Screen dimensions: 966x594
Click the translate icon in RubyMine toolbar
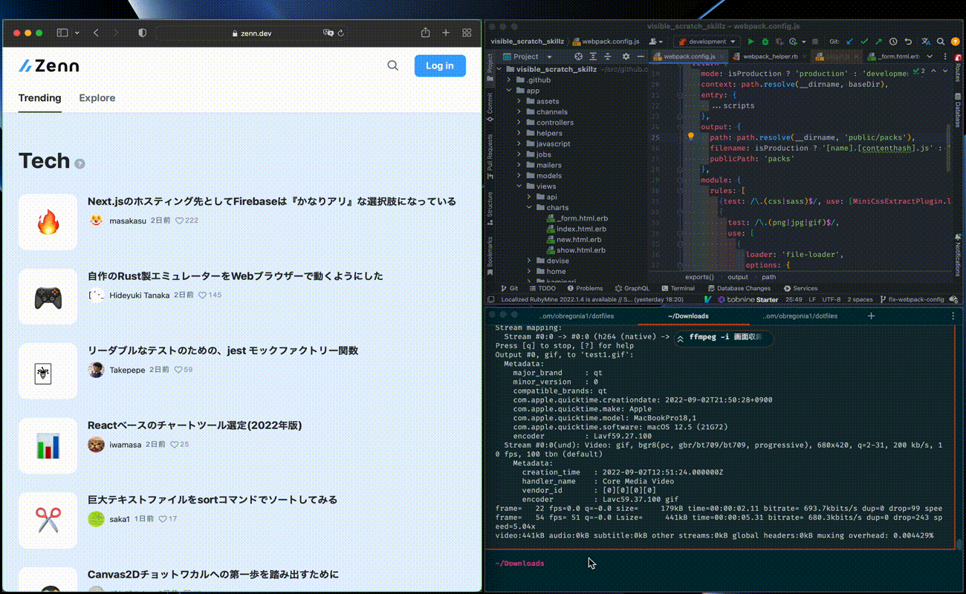pyautogui.click(x=926, y=42)
